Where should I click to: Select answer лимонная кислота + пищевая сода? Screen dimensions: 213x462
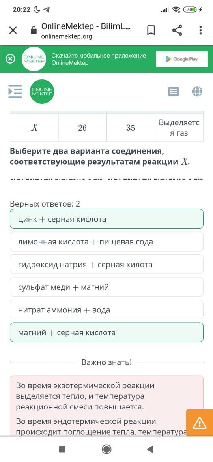pos(106,242)
